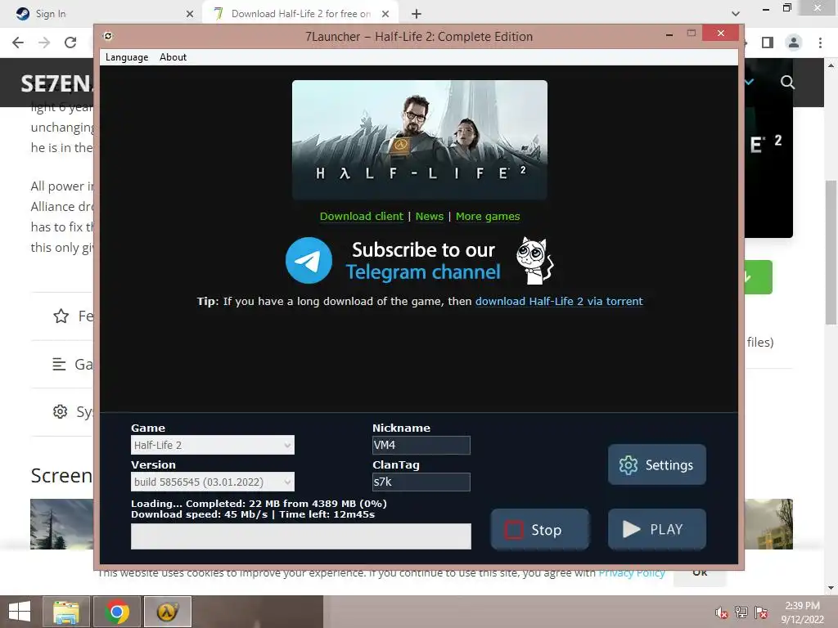
Task: Click the network tray icon
Action: click(741, 612)
